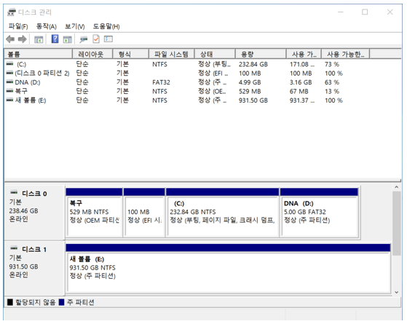Viewport: 407px width, 324px height.
Task: Sort by the 파일 시스템 column header
Action: [172, 55]
